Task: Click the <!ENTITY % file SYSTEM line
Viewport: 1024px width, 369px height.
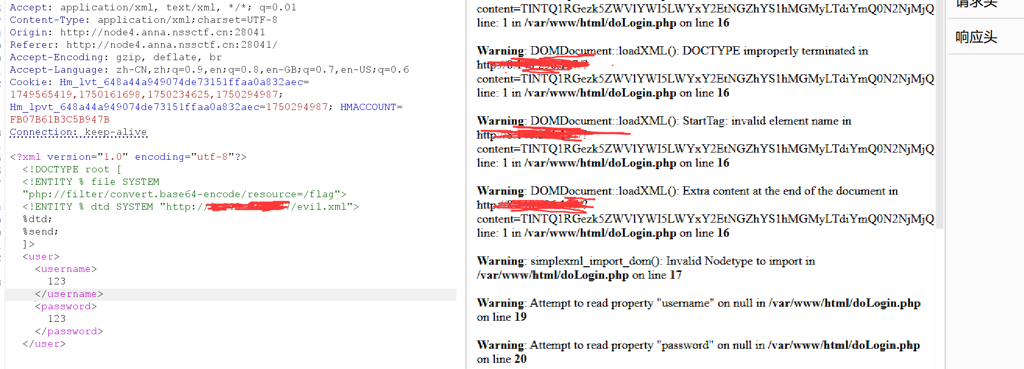Action: pyautogui.click(x=91, y=182)
